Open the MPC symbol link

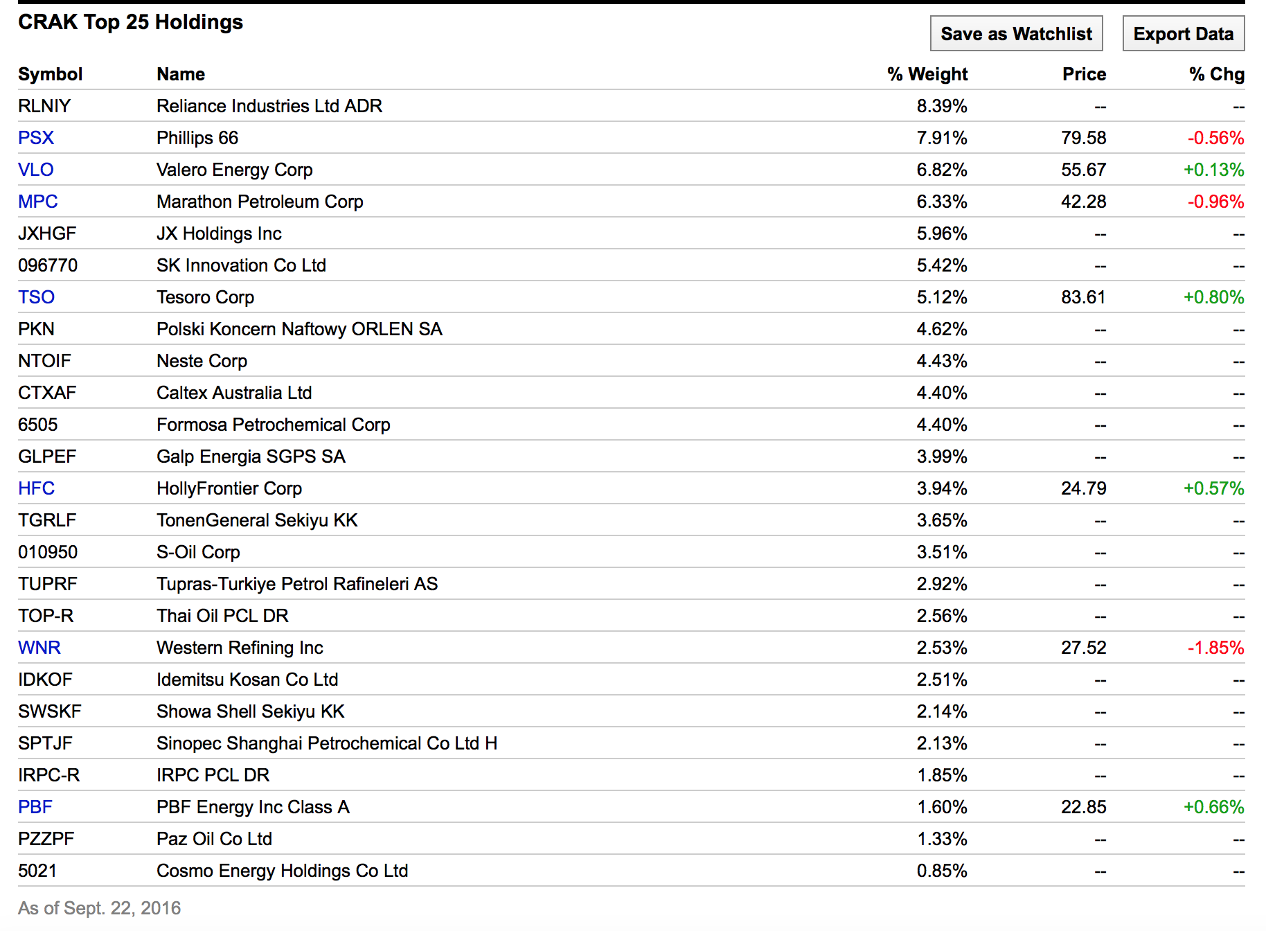[38, 202]
